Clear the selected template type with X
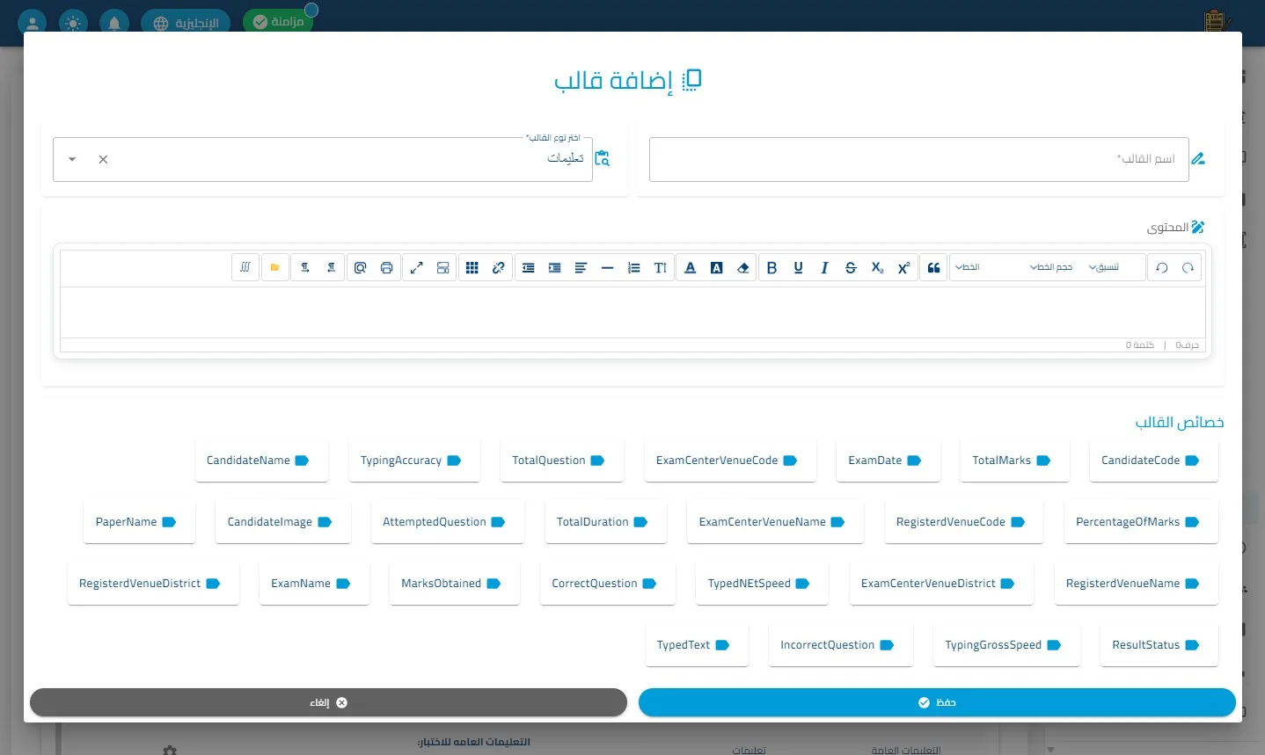Screen dimensions: 1265x755 (x=103, y=159)
